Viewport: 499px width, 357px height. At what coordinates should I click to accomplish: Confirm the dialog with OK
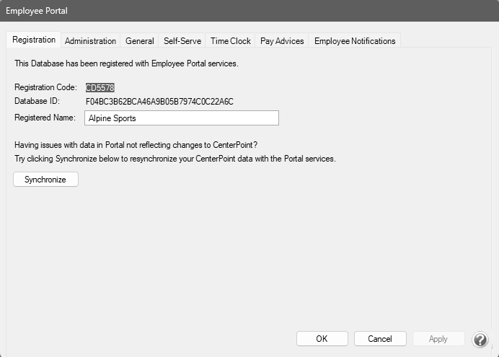click(x=322, y=339)
